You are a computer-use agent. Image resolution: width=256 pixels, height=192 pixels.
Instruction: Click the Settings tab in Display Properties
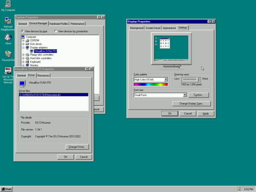(x=183, y=28)
